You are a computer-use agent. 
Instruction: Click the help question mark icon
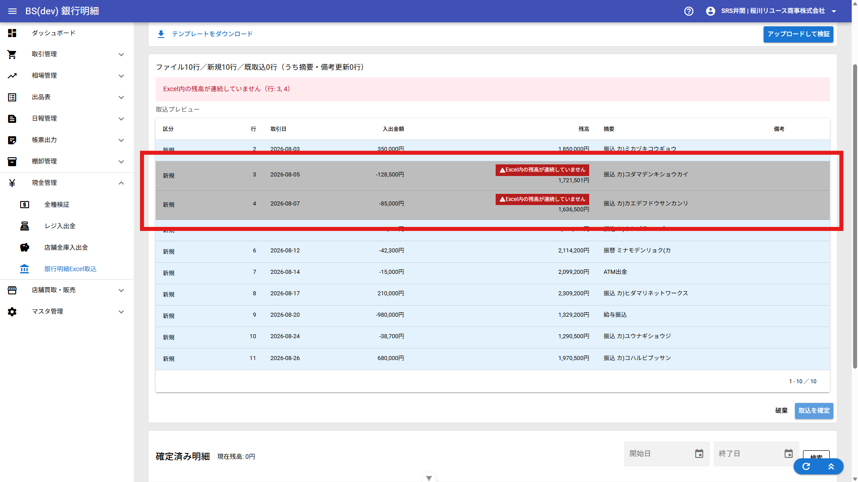tap(689, 11)
